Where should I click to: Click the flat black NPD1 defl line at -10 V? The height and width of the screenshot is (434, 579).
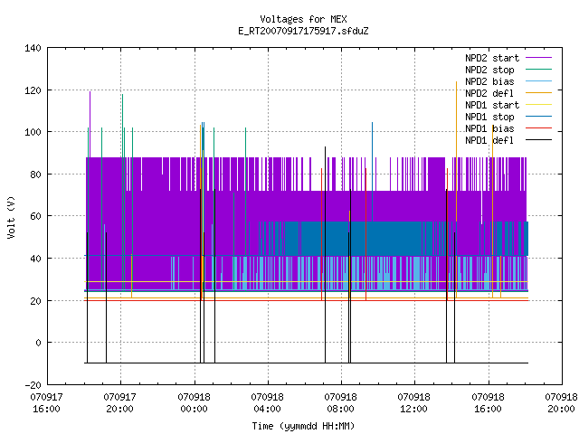[306, 363]
